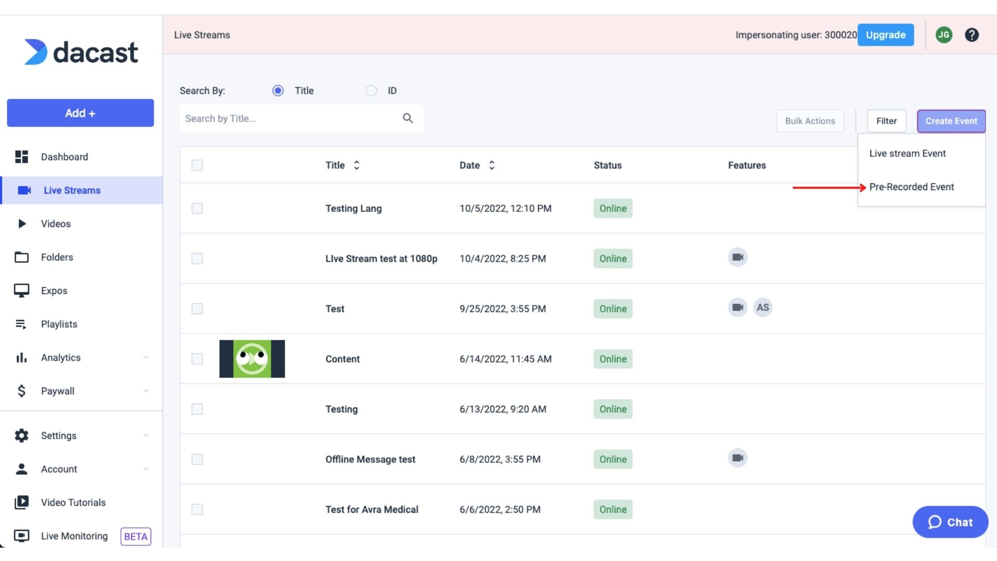Check the Testing Lang row checkbox
The height and width of the screenshot is (561, 997).
coord(197,208)
